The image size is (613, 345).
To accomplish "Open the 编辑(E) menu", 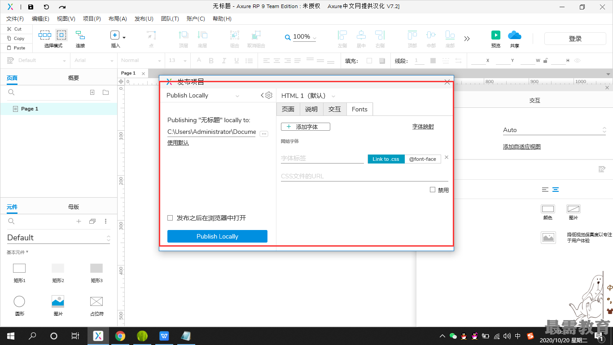I will pos(40,19).
